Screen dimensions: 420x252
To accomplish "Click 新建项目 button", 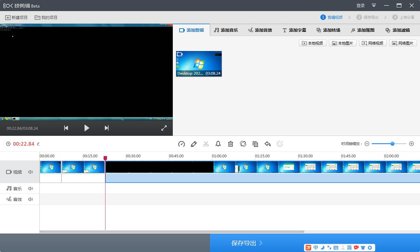I will pyautogui.click(x=16, y=18).
